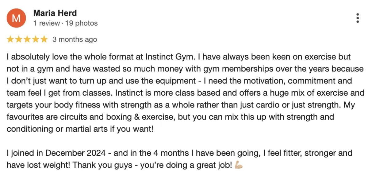Click the "conditioning or martial arts" line
368x175 pixels.
tap(80, 129)
